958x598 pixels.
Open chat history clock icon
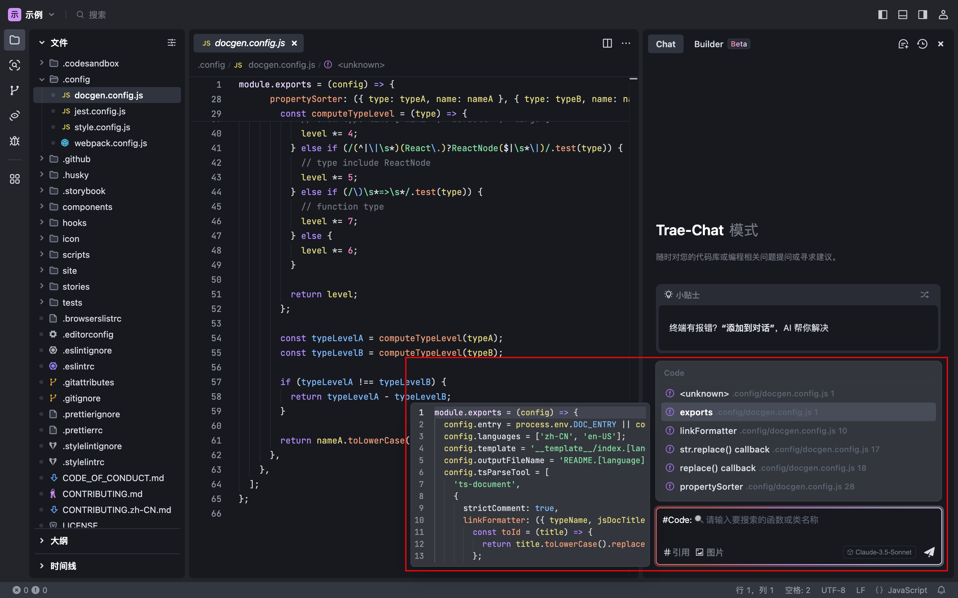coord(922,44)
